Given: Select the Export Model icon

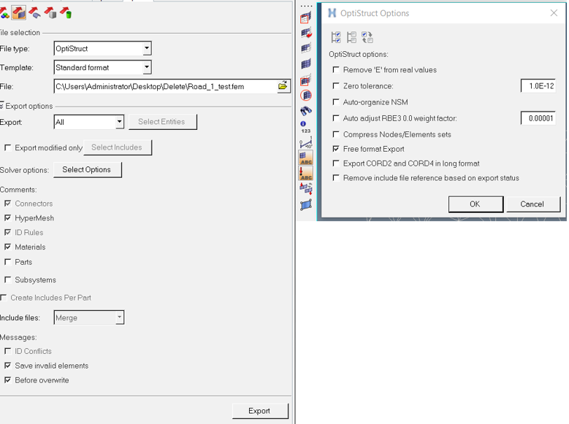Looking at the screenshot, I should point(4,13).
